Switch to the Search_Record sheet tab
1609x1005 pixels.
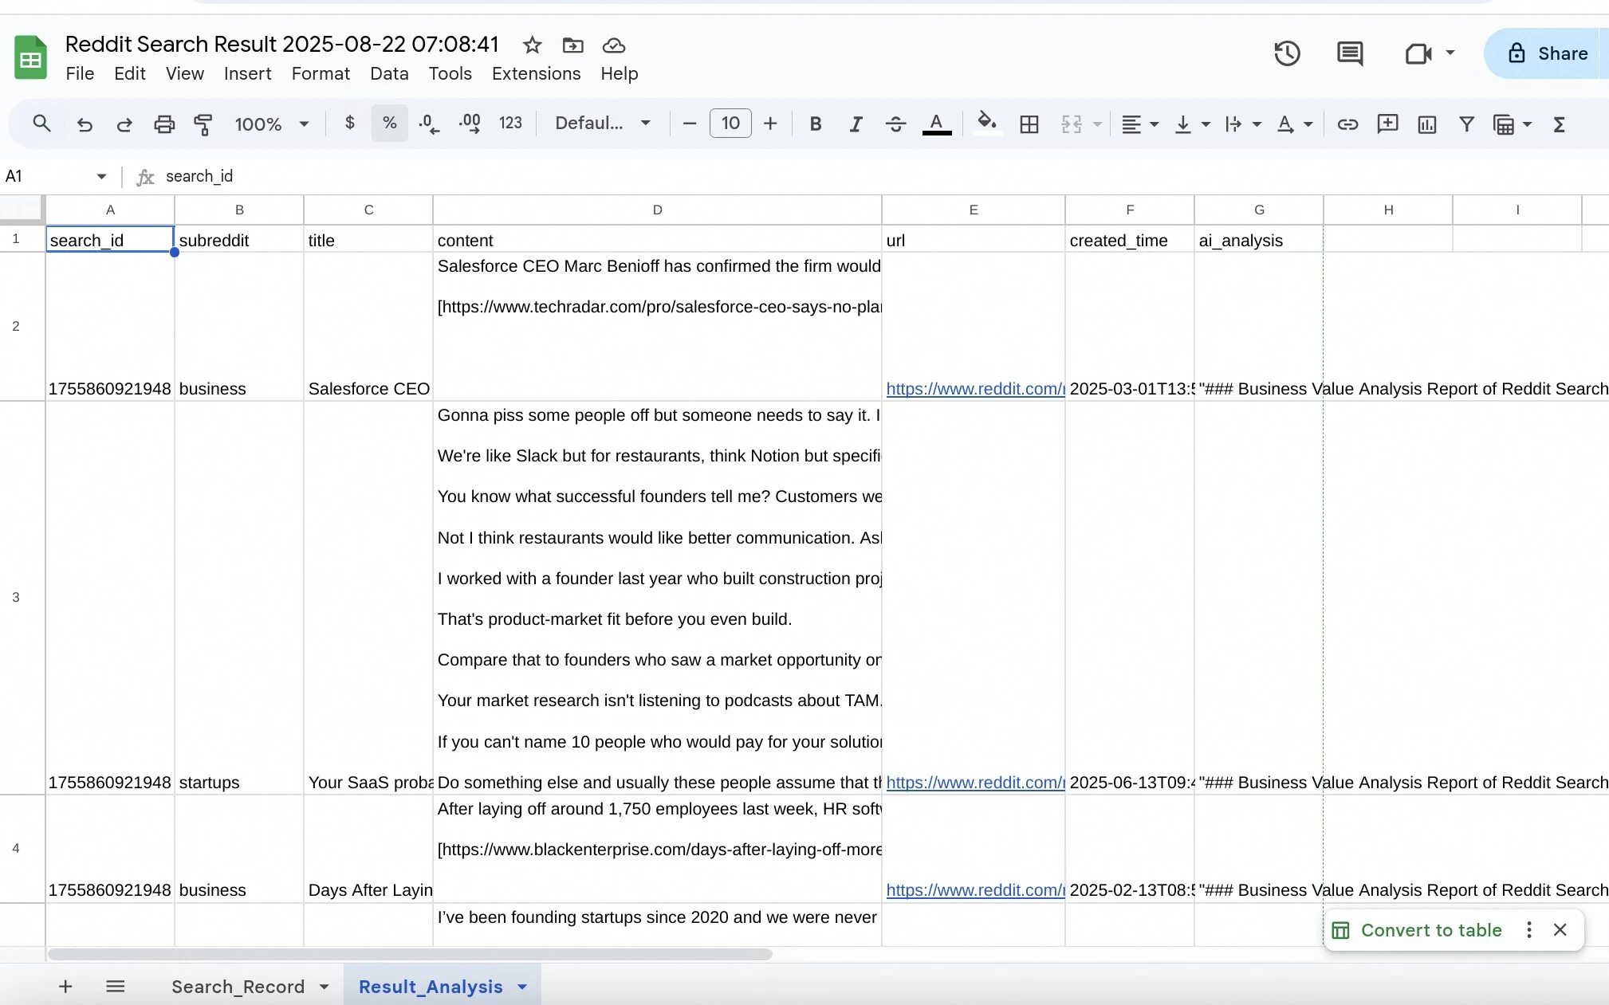pos(238,987)
